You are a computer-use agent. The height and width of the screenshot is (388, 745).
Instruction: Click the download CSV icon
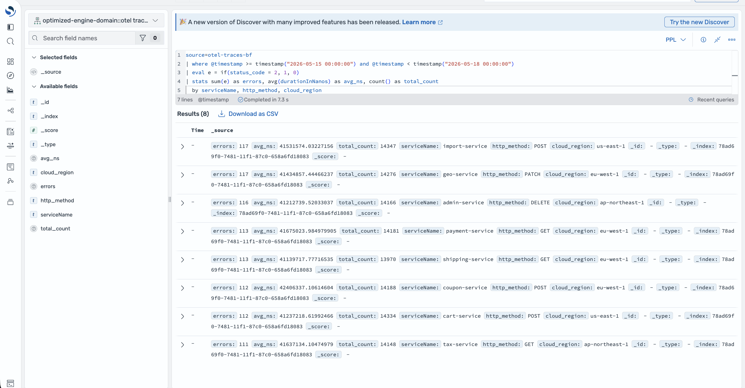coord(222,114)
